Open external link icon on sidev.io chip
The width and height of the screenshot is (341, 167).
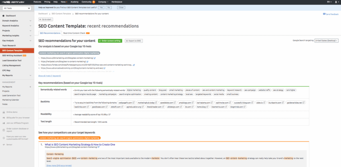point(264,103)
